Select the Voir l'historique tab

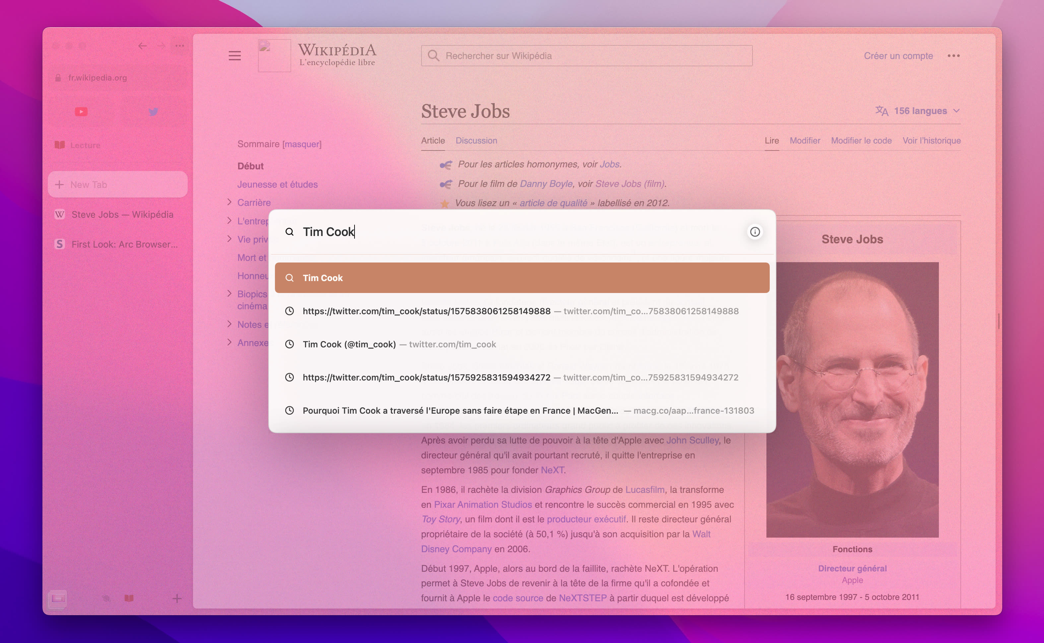click(x=932, y=141)
